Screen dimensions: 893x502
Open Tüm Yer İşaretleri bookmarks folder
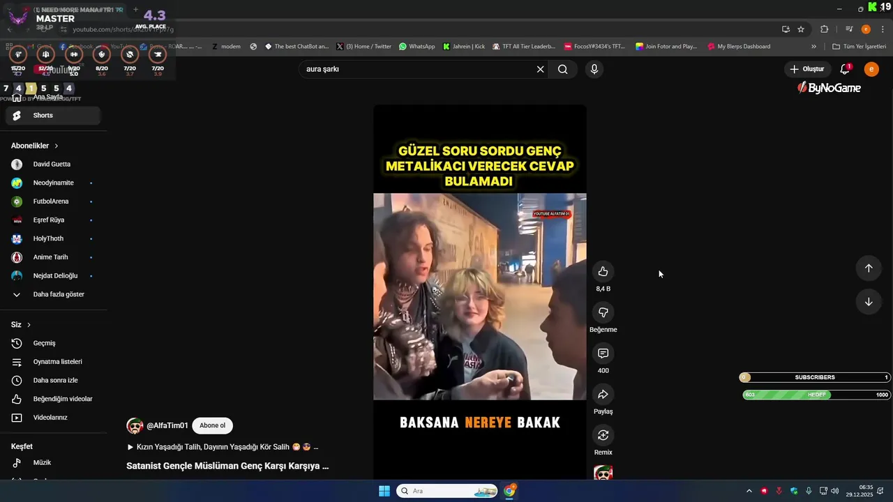[860, 47]
